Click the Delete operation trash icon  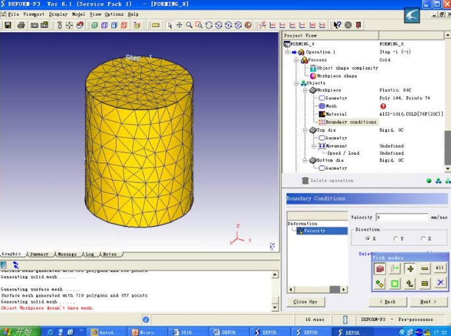305,181
